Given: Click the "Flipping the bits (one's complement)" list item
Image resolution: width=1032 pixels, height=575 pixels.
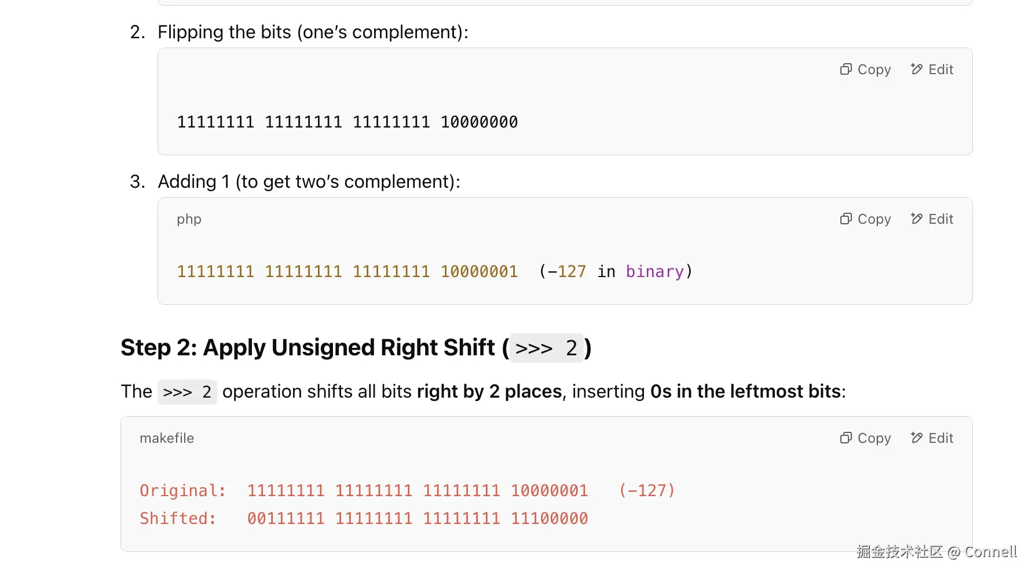Looking at the screenshot, I should point(313,32).
